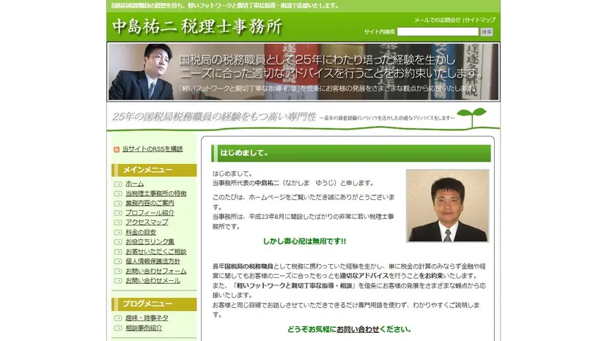Open お寄せいただくご相談 menu item
This screenshot has width=607, height=341.
[x=156, y=251]
